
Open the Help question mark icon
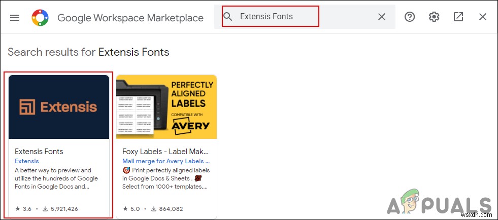[410, 17]
